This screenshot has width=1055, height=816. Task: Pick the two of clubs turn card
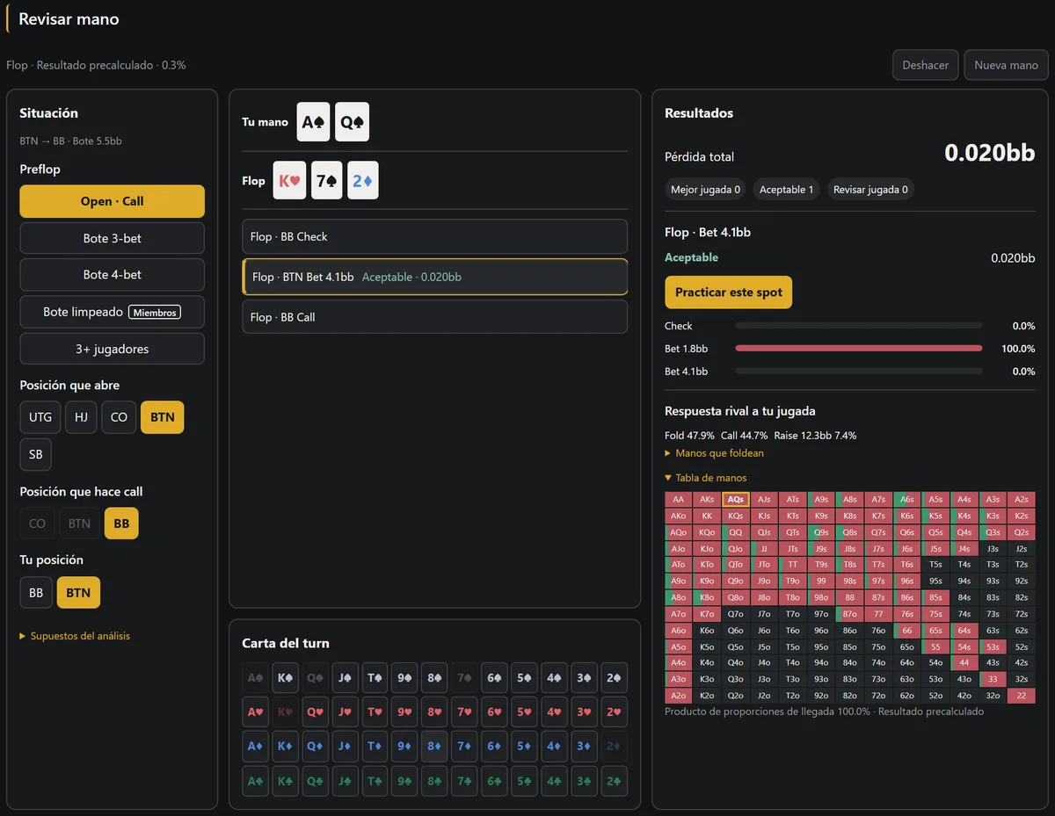(x=614, y=780)
